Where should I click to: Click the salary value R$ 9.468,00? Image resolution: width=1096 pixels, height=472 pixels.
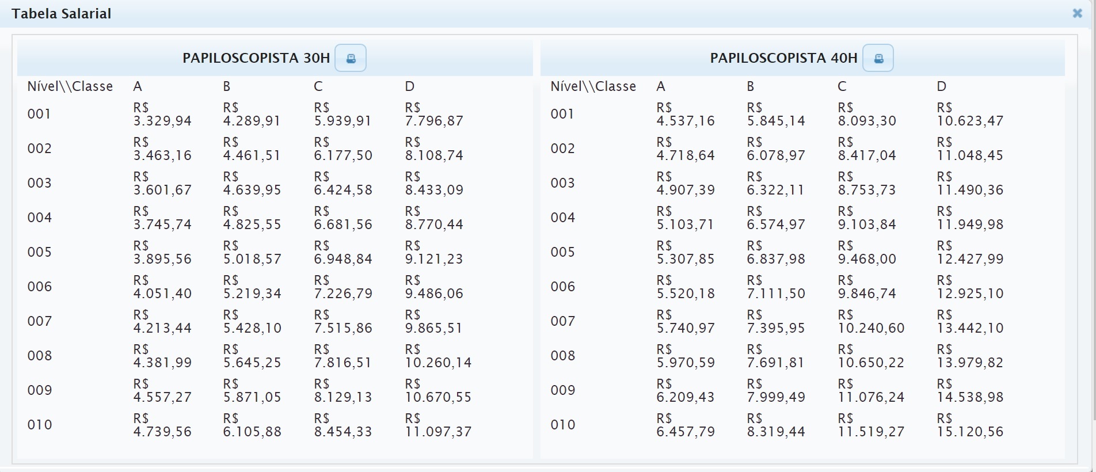pos(867,253)
